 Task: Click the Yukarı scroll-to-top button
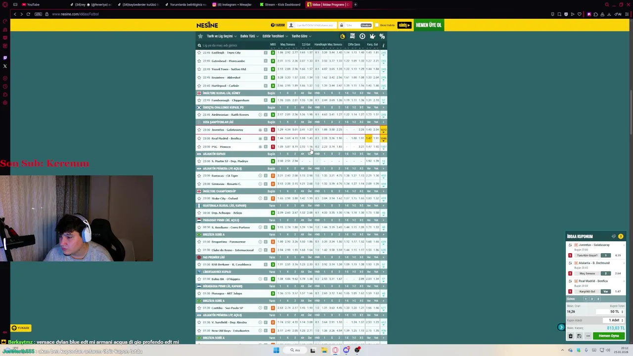pyautogui.click(x=21, y=328)
